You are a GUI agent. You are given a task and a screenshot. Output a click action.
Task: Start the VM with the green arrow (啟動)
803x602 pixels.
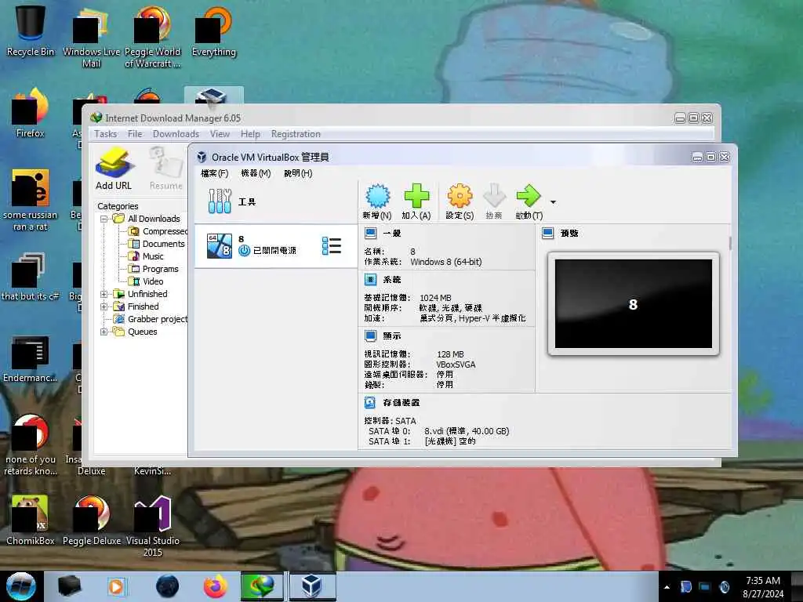pyautogui.click(x=529, y=196)
